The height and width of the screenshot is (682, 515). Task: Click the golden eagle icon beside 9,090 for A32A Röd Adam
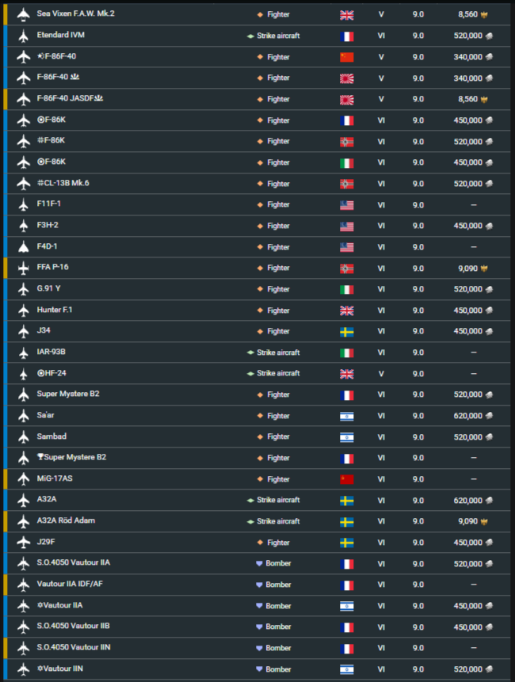(x=483, y=521)
